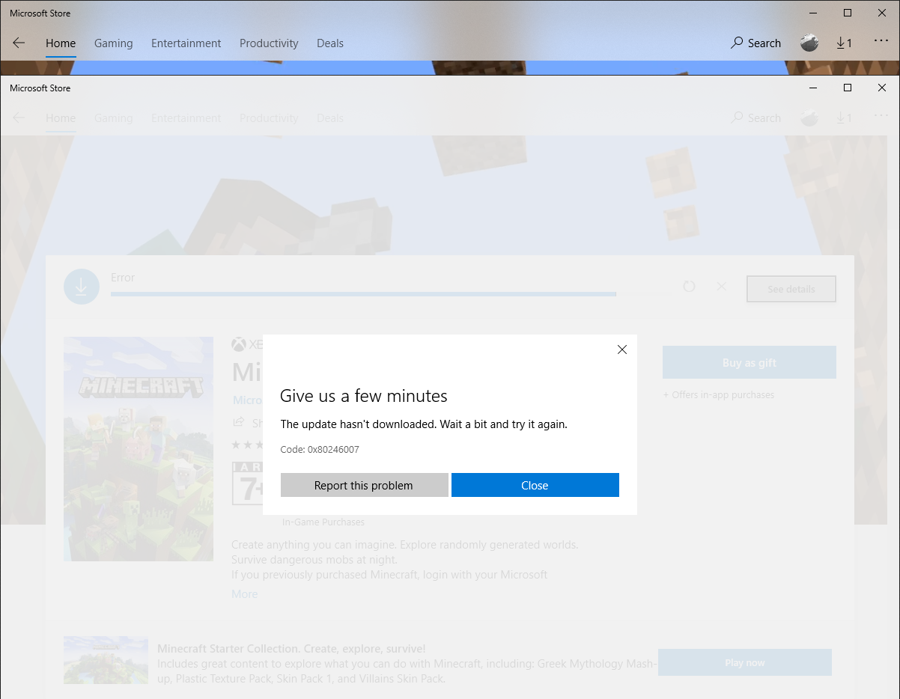Open downloads indicator in the back window
This screenshot has width=900, height=699.
844,43
